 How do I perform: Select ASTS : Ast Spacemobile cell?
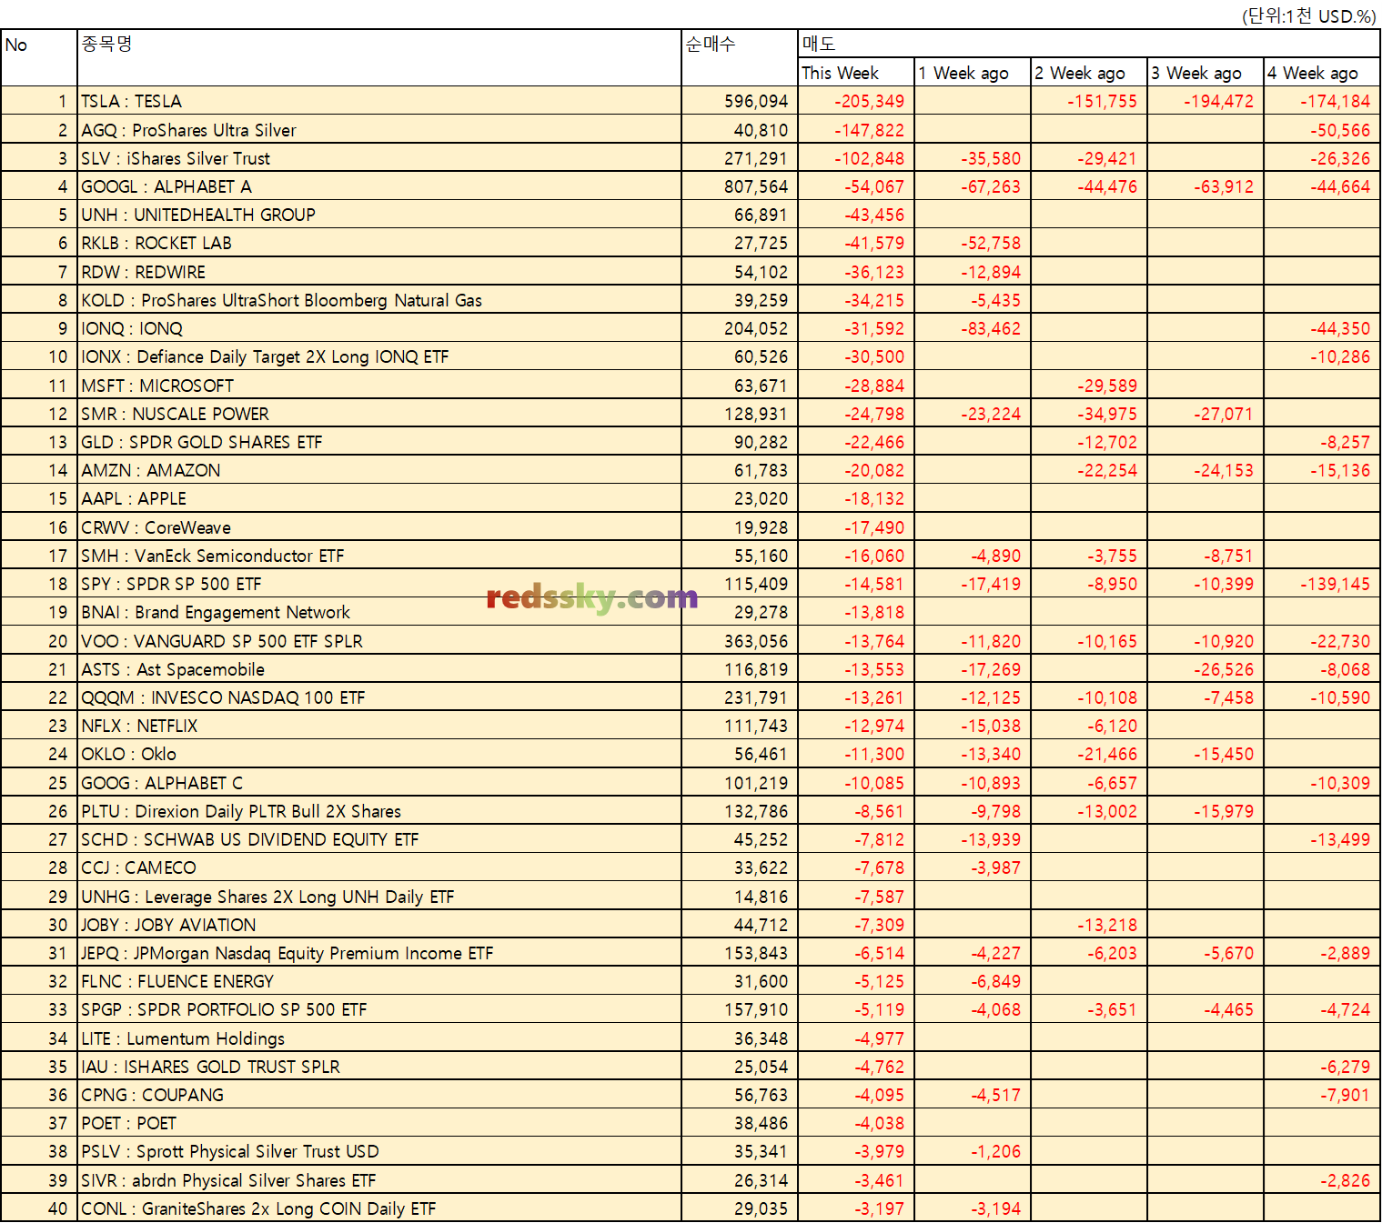(x=378, y=668)
